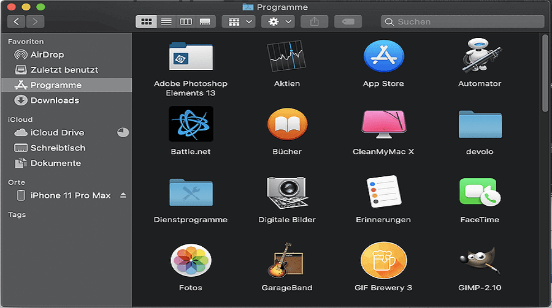The image size is (552, 308).
Task: Select the Dienstprogramme folder icon
Action: [x=191, y=192]
